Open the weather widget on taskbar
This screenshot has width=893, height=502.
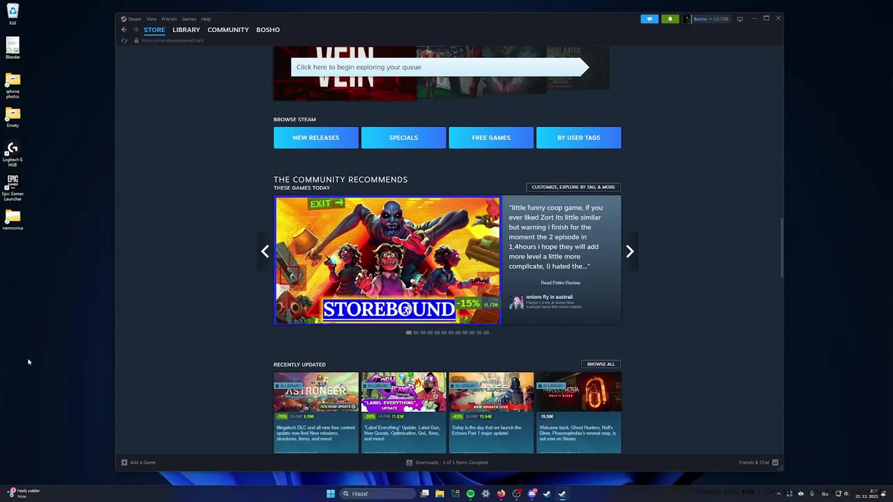click(x=23, y=493)
